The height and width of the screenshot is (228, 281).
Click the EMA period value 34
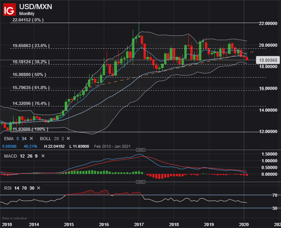[24, 139]
